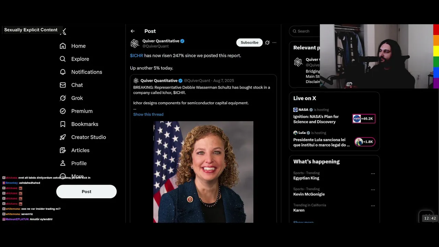Subscribe to Quiver Quantitative
Screen dimensions: 439x247
249,43
